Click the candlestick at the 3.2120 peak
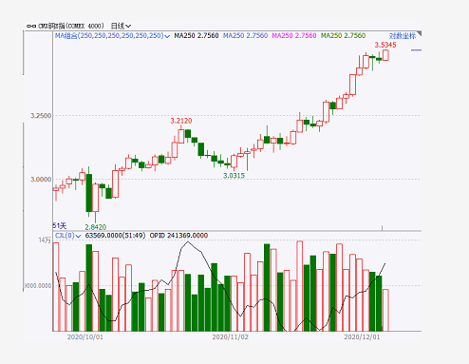Image resolution: width=469 pixels, height=364 pixels. tap(181, 135)
